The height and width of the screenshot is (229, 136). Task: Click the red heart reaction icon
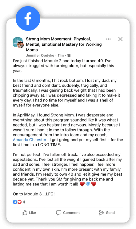[19, 202]
